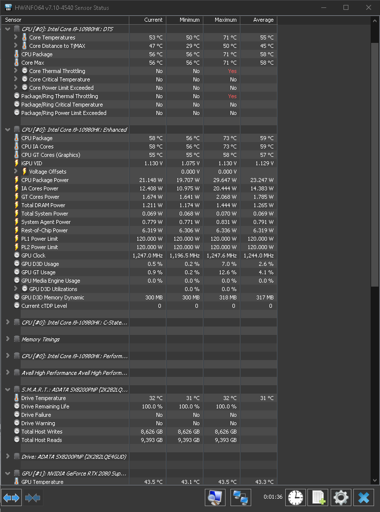
Task: Click the Sensor column header
Action: tap(65, 20)
